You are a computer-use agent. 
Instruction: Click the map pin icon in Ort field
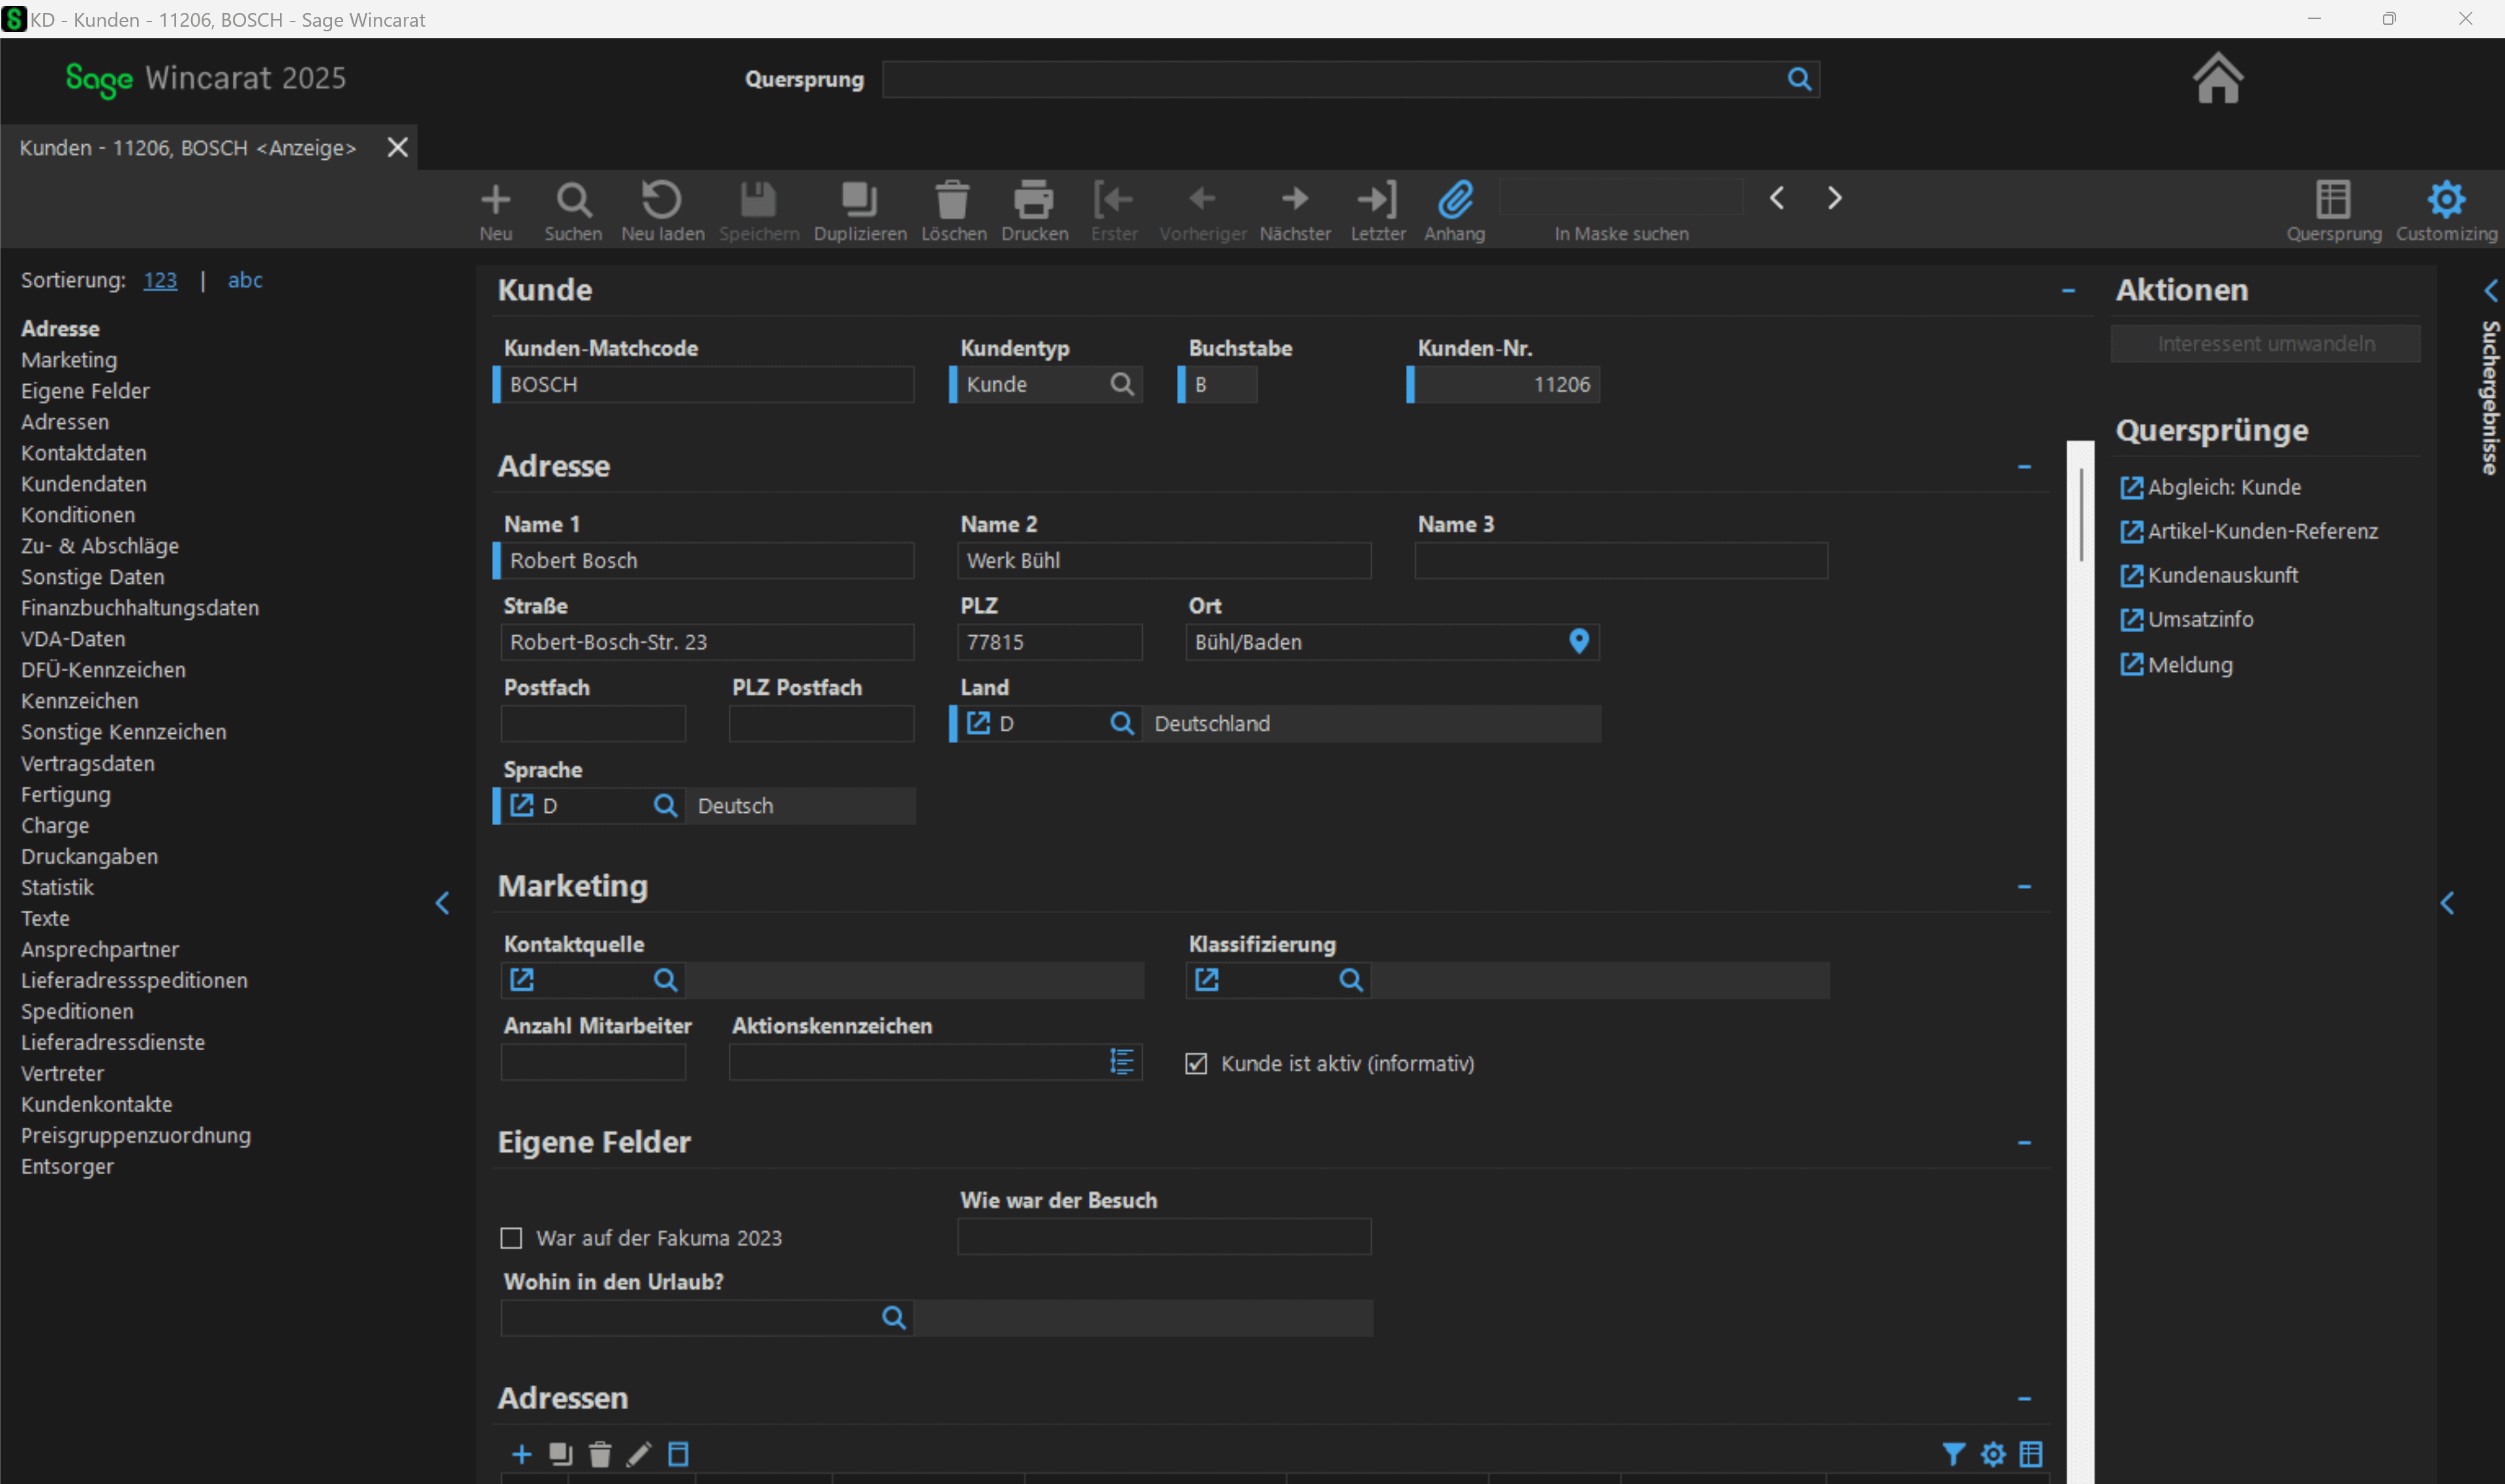click(1579, 642)
